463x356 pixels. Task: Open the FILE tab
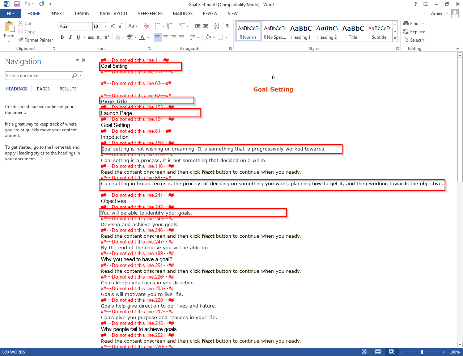[11, 13]
